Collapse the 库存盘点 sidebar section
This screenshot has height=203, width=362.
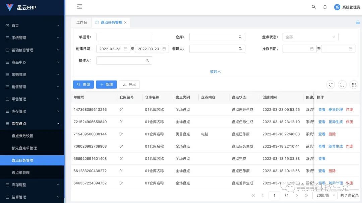pos(32,123)
